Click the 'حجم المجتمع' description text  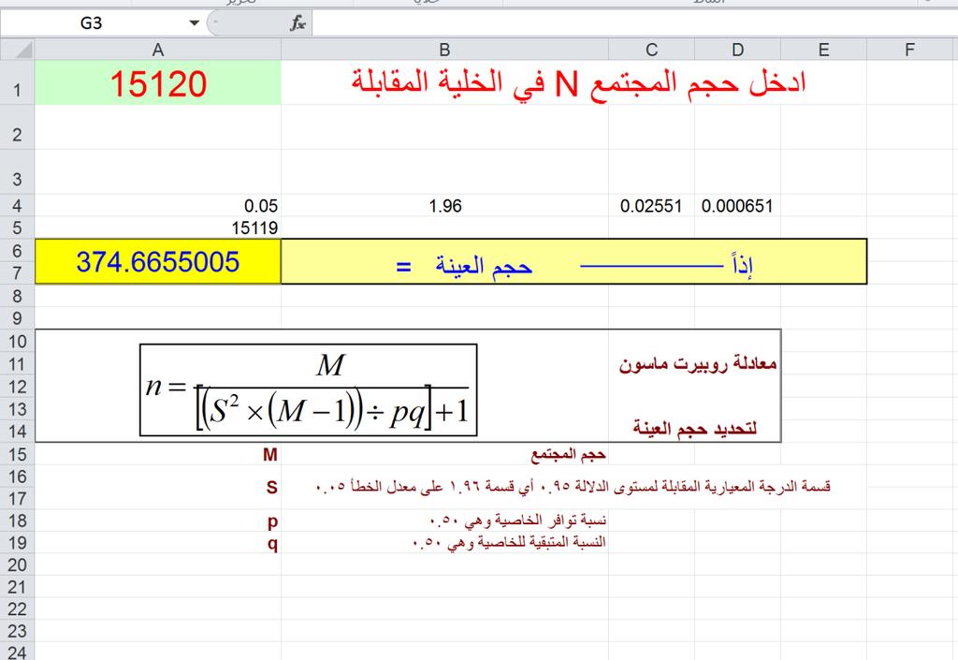coord(568,454)
